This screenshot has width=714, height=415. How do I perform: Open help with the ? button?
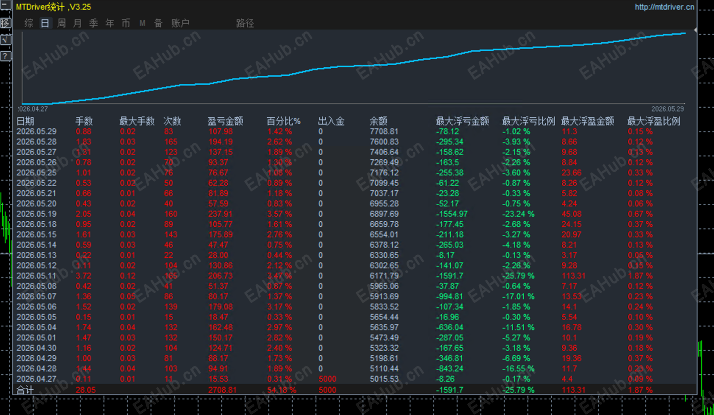5,56
